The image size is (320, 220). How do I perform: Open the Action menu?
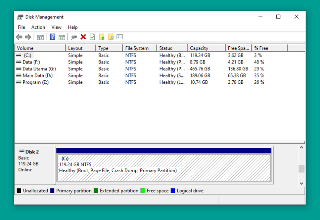38,27
